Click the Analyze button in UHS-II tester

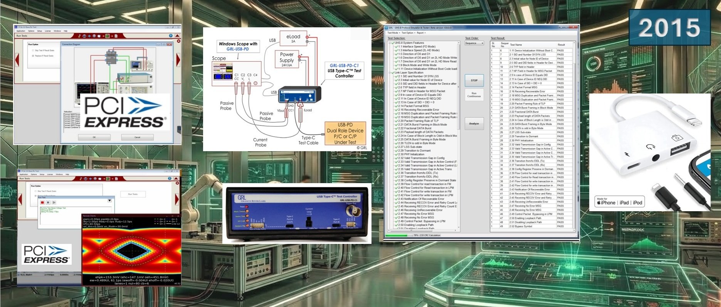[474, 123]
